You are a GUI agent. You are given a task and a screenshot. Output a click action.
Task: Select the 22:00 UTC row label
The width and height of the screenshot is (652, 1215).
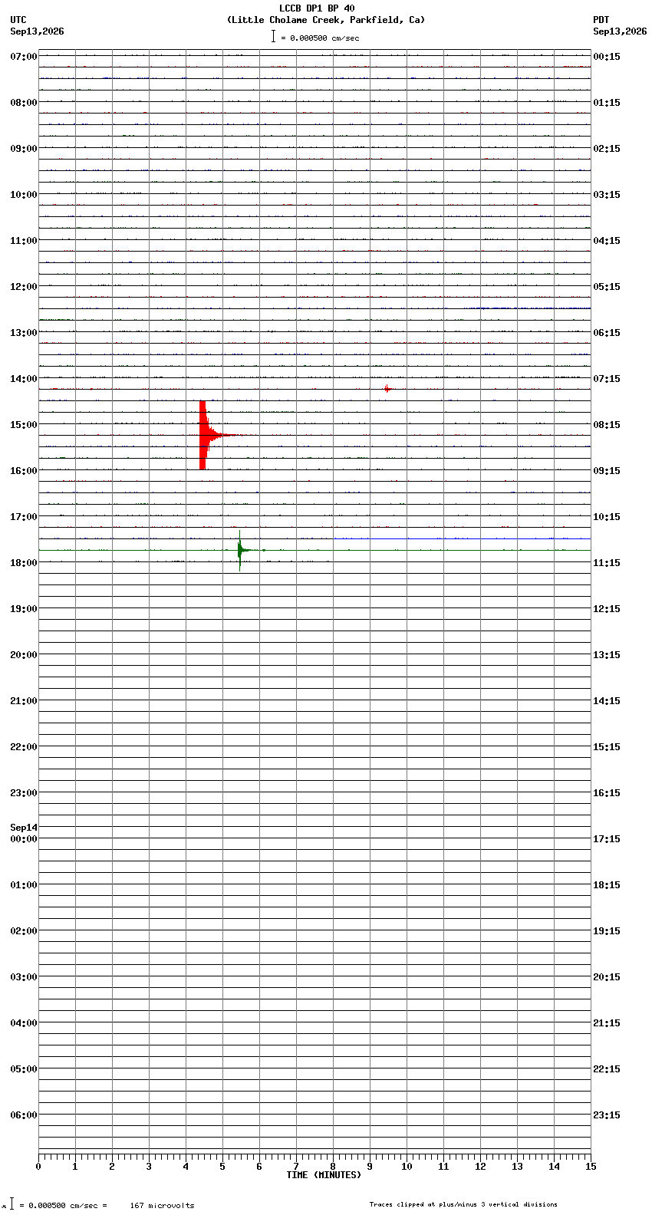pos(24,747)
